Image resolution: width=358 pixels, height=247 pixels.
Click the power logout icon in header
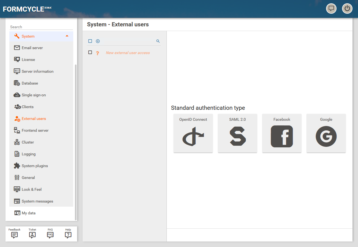pos(347,9)
